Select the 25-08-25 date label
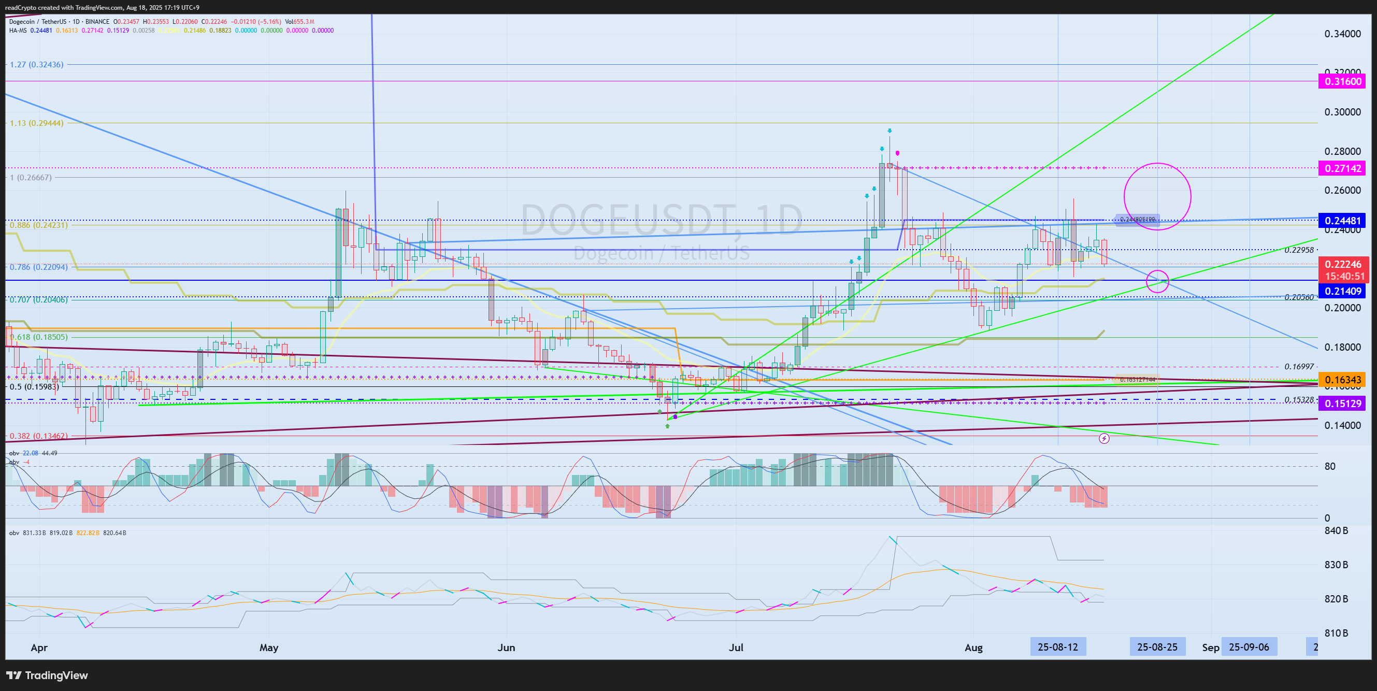The width and height of the screenshot is (1377, 691). pyautogui.click(x=1157, y=647)
